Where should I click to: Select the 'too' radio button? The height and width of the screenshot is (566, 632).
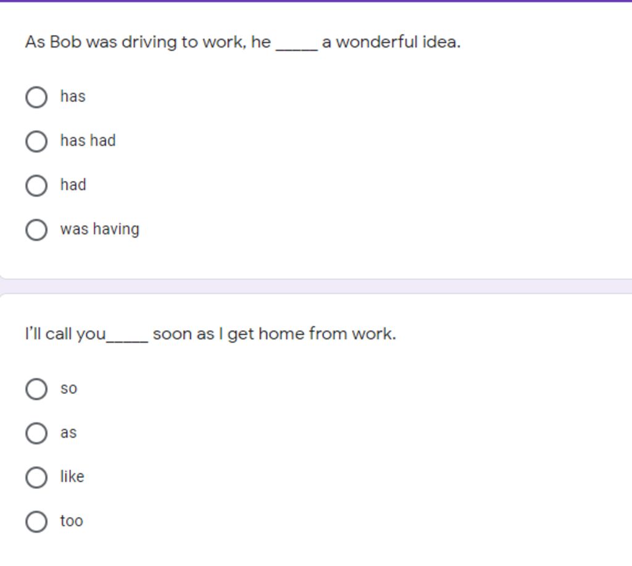(x=36, y=522)
